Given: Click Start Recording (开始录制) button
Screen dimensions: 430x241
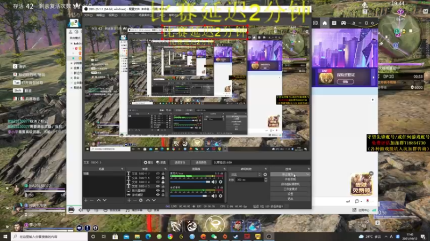Looking at the screenshot, I should [290, 179].
